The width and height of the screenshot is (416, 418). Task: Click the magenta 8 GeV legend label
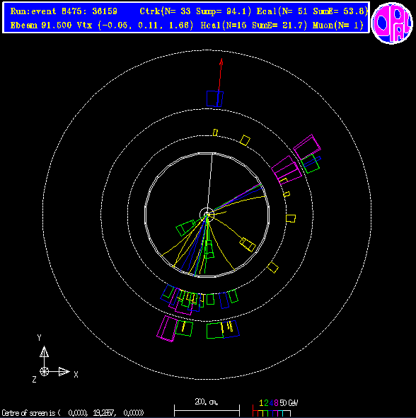[276, 403]
